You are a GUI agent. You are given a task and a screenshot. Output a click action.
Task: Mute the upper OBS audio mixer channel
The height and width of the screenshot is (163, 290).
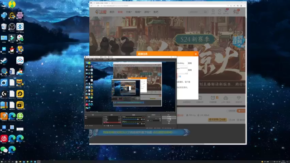[142, 119]
